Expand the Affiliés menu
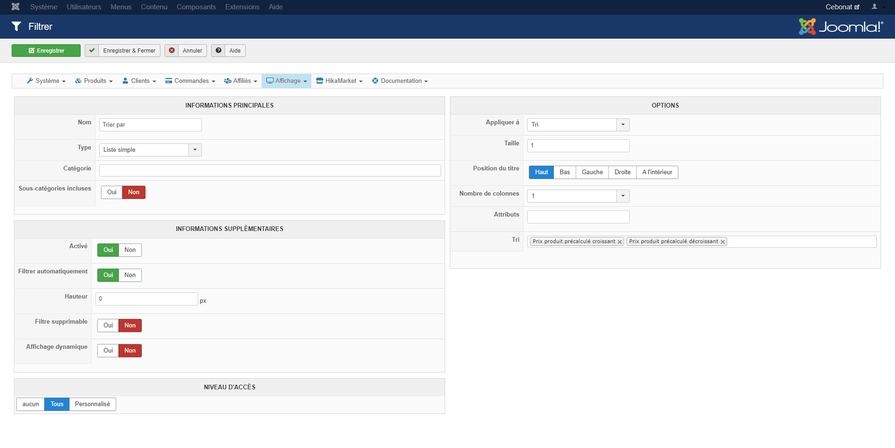 click(x=241, y=81)
